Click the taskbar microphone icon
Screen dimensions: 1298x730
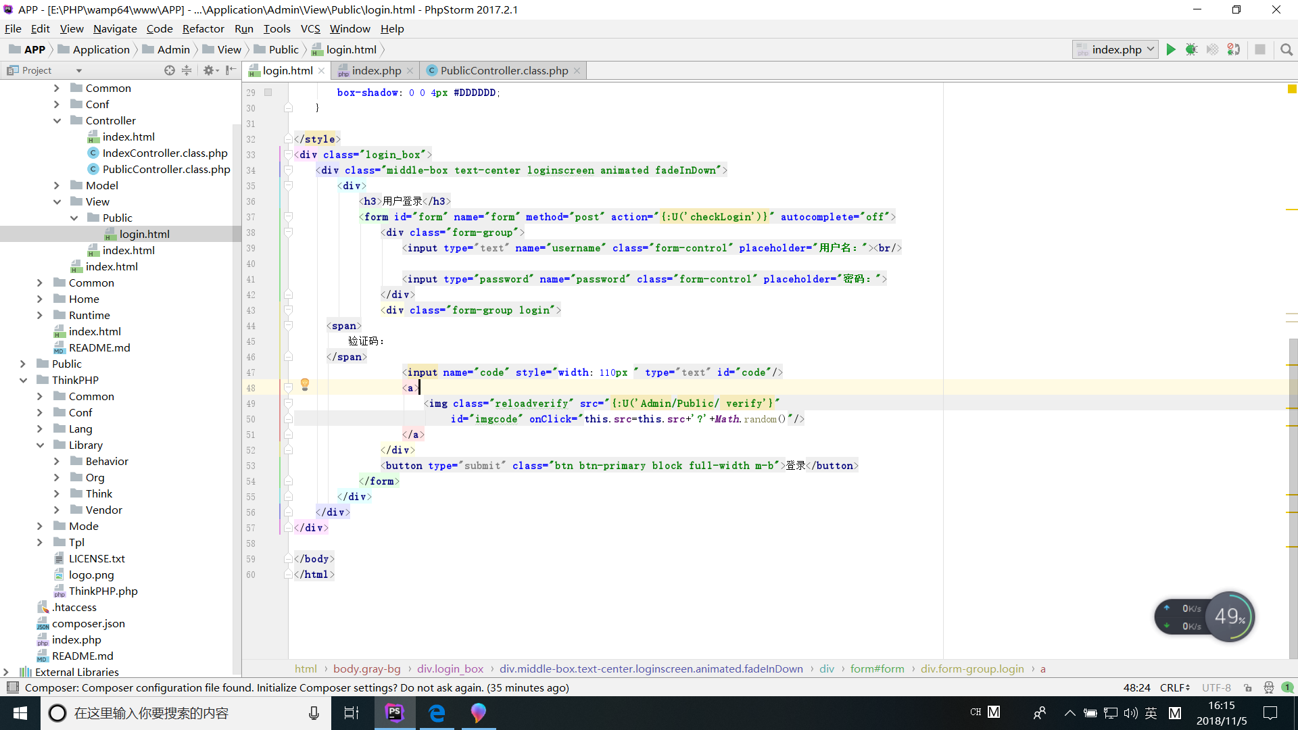point(314,713)
